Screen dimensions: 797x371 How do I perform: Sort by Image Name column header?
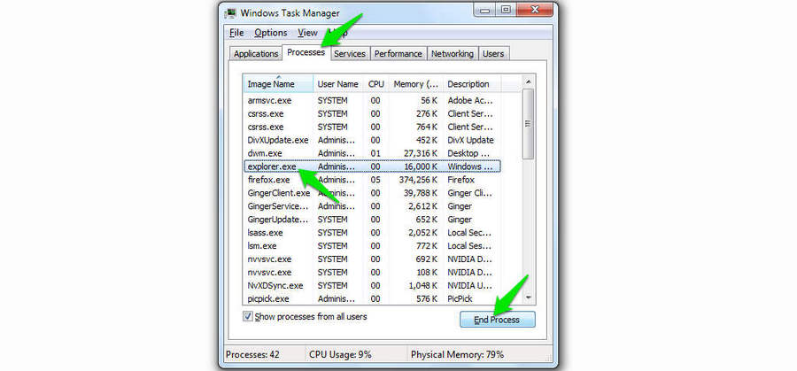(x=278, y=84)
